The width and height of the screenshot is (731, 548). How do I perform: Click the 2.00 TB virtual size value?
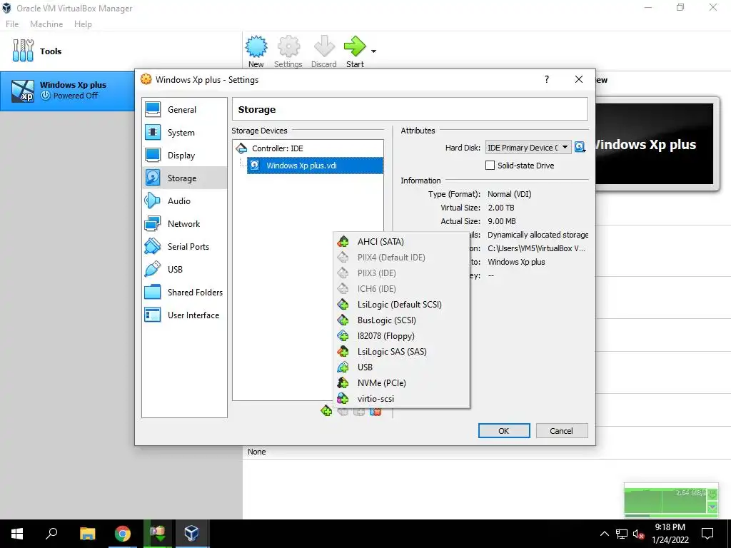click(501, 208)
